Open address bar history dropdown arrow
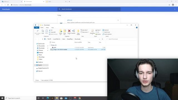178x100 pixels. click(x=100, y=39)
